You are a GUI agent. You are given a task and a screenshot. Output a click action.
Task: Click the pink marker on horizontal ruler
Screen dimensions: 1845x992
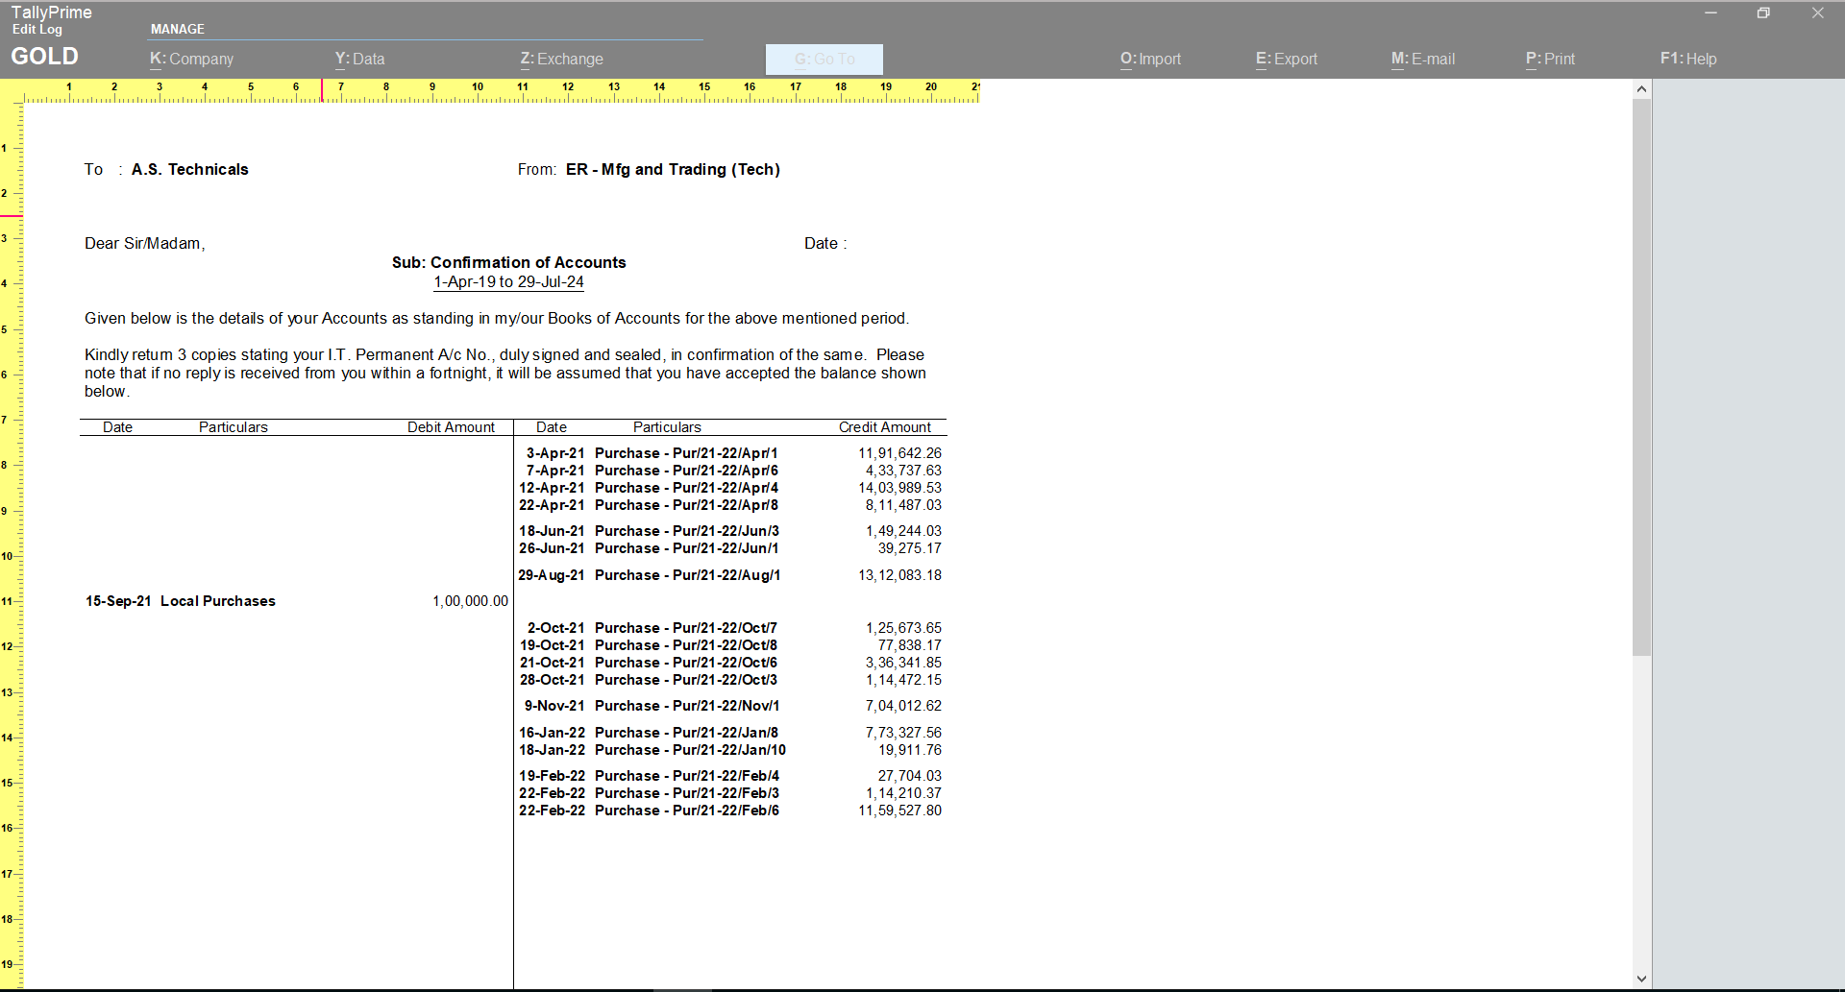[322, 90]
